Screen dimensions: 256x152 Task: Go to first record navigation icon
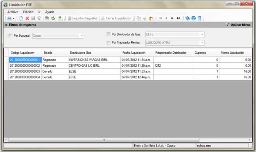click(x=160, y=18)
